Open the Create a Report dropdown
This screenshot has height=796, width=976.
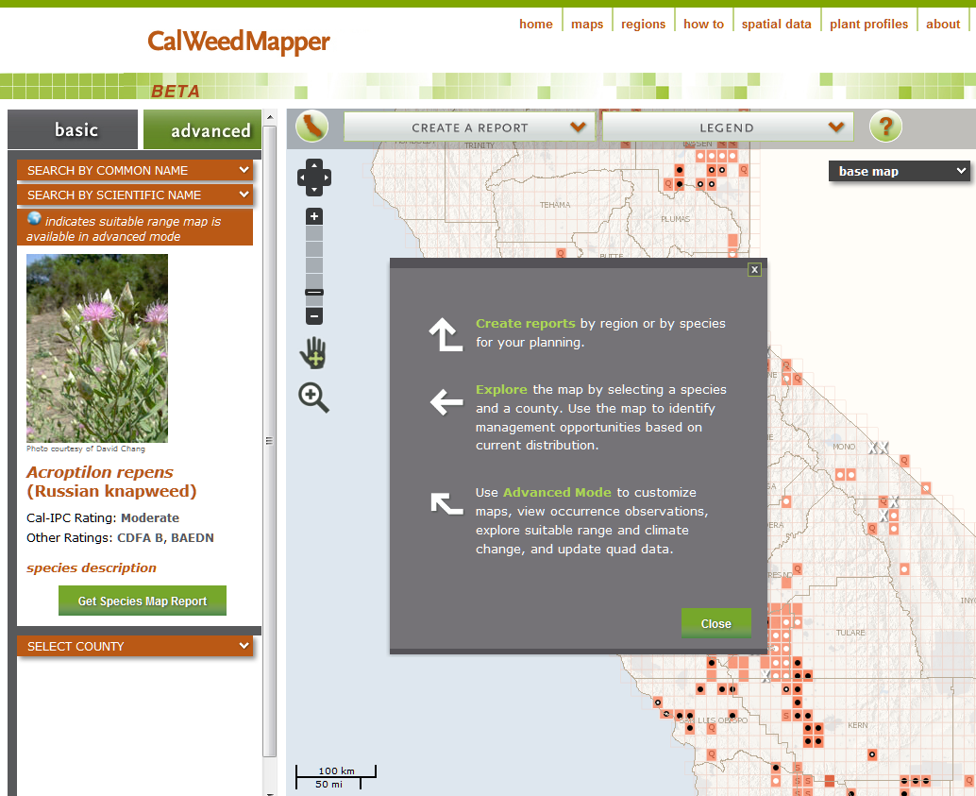tap(469, 127)
